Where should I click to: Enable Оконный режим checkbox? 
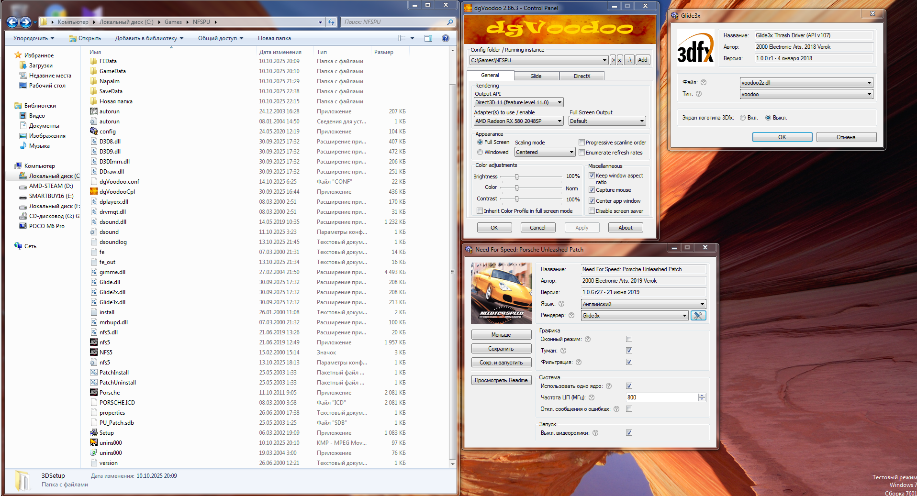629,339
